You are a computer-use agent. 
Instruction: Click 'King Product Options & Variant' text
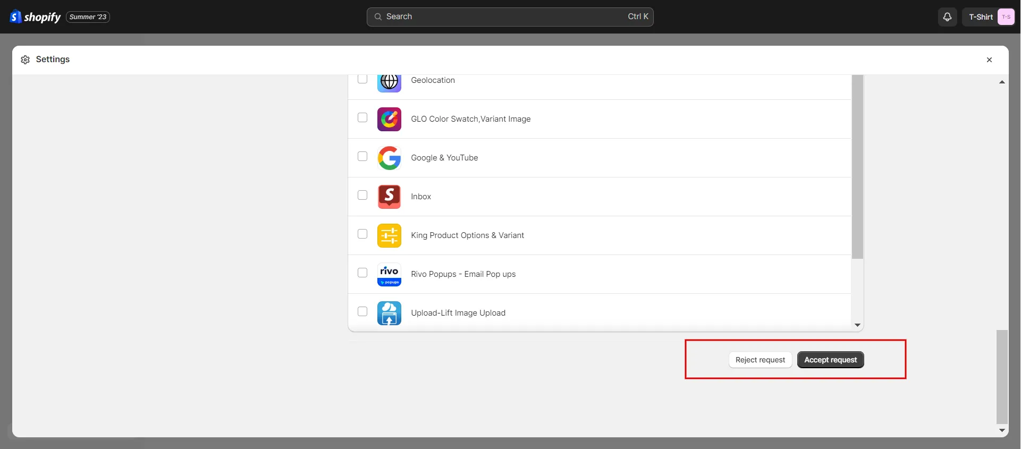click(x=467, y=235)
